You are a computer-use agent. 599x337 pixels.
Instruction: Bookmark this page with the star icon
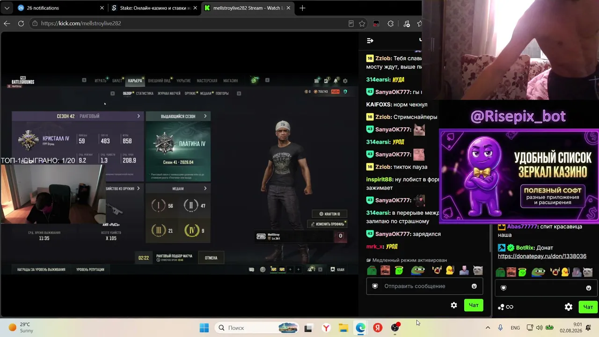point(362,23)
